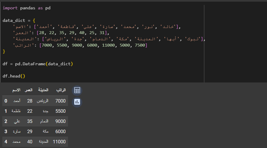Select the 'المدينة' column header in output
The width and height of the screenshot is (267, 148).
(43, 90)
